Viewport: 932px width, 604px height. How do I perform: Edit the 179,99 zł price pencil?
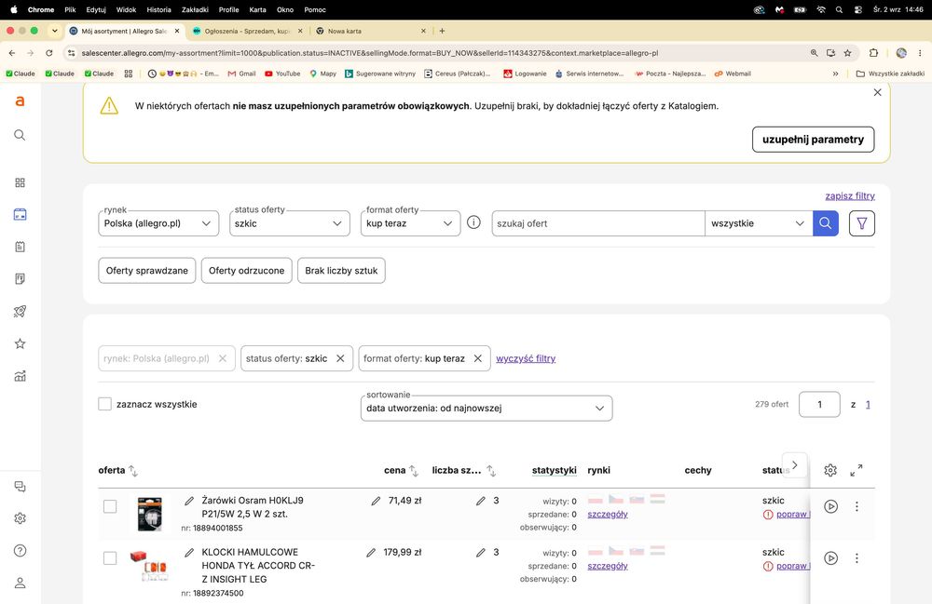coord(371,553)
